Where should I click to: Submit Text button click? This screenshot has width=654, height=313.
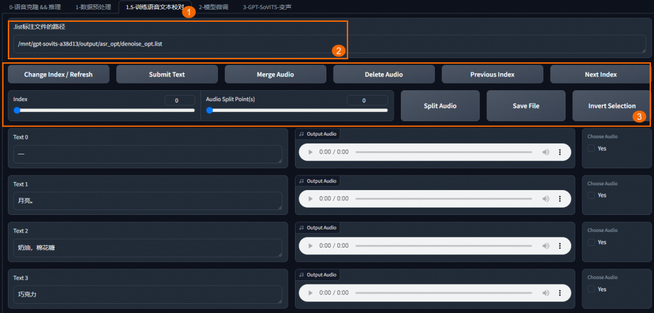[167, 74]
